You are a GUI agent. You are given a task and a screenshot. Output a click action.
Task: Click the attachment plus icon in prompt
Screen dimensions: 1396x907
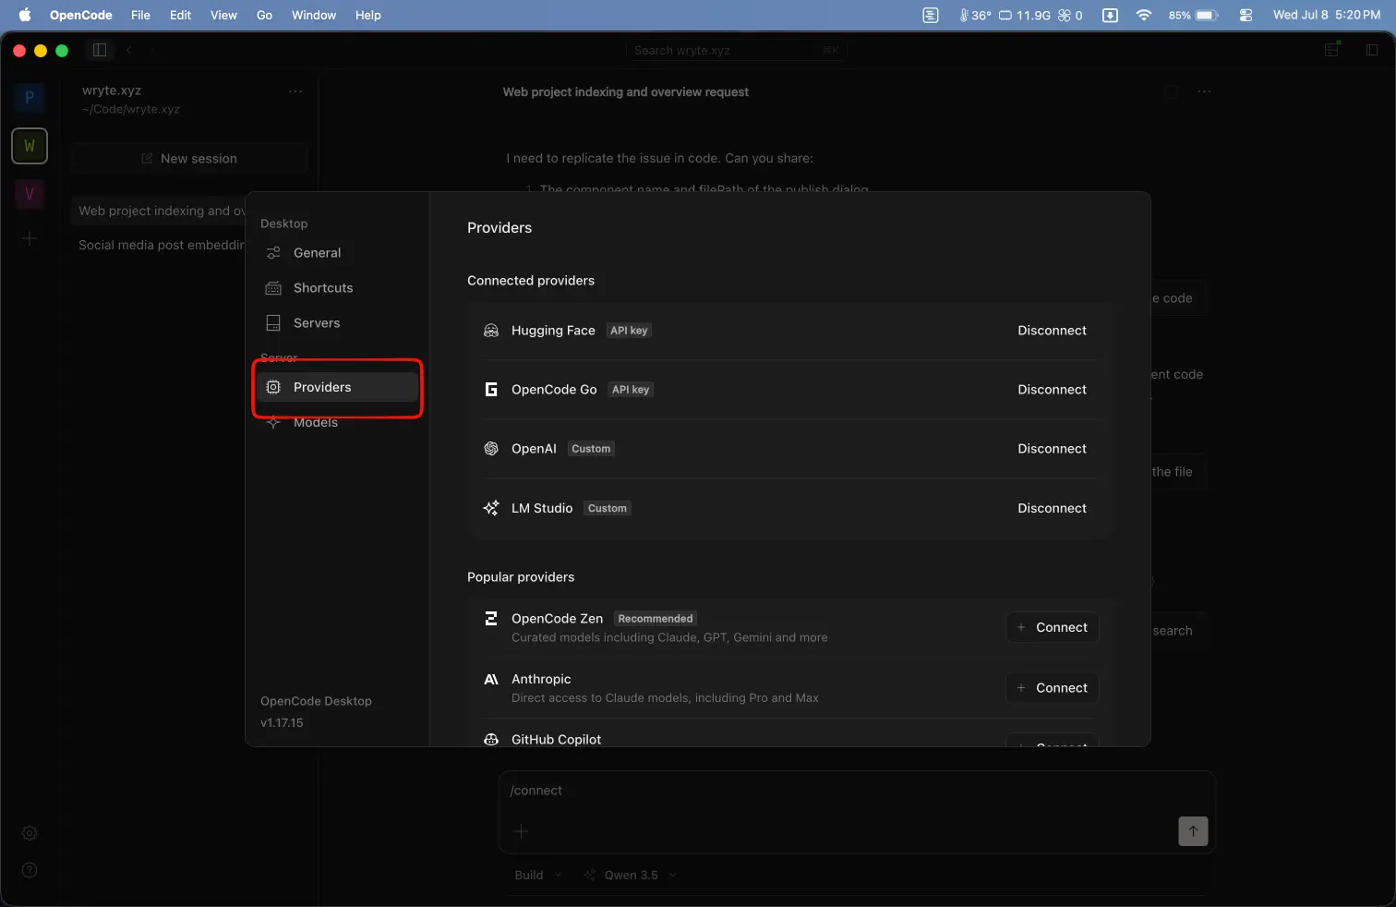521,831
